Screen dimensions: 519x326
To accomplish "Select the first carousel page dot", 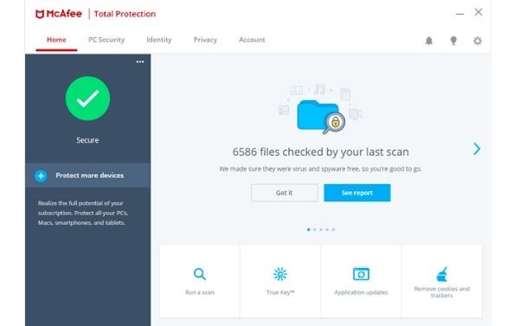I will [x=309, y=229].
